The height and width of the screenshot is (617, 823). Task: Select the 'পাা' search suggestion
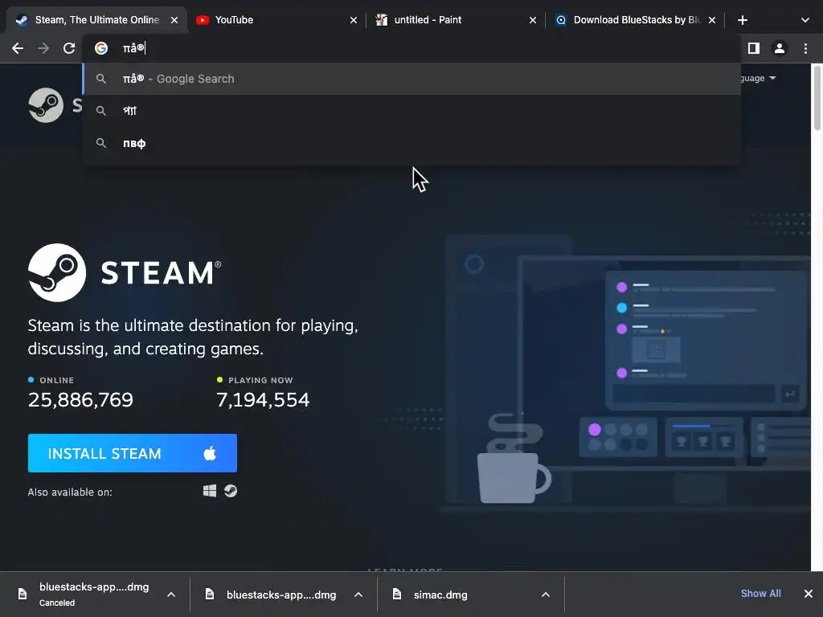click(x=411, y=111)
